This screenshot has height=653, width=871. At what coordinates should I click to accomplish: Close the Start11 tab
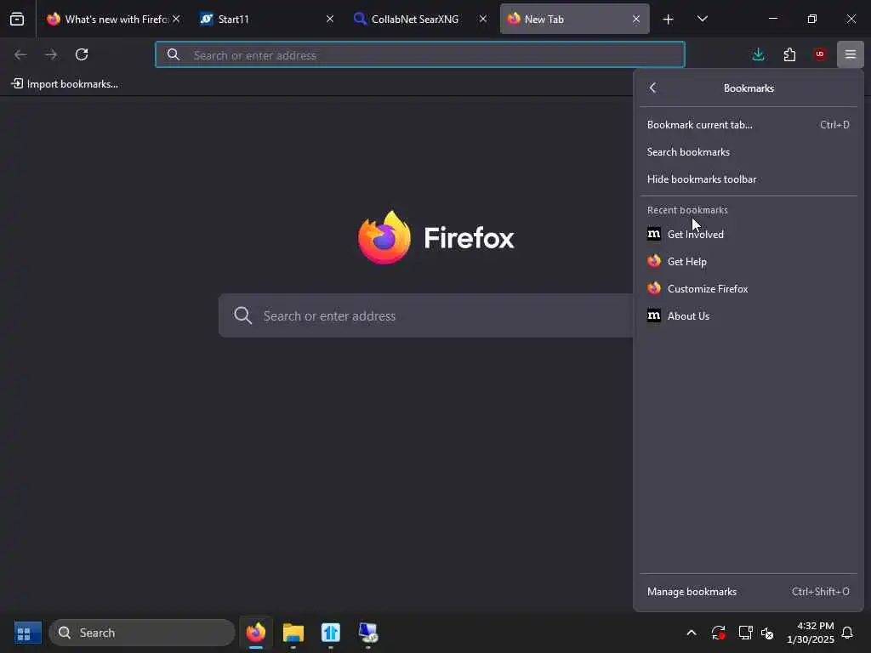point(330,19)
